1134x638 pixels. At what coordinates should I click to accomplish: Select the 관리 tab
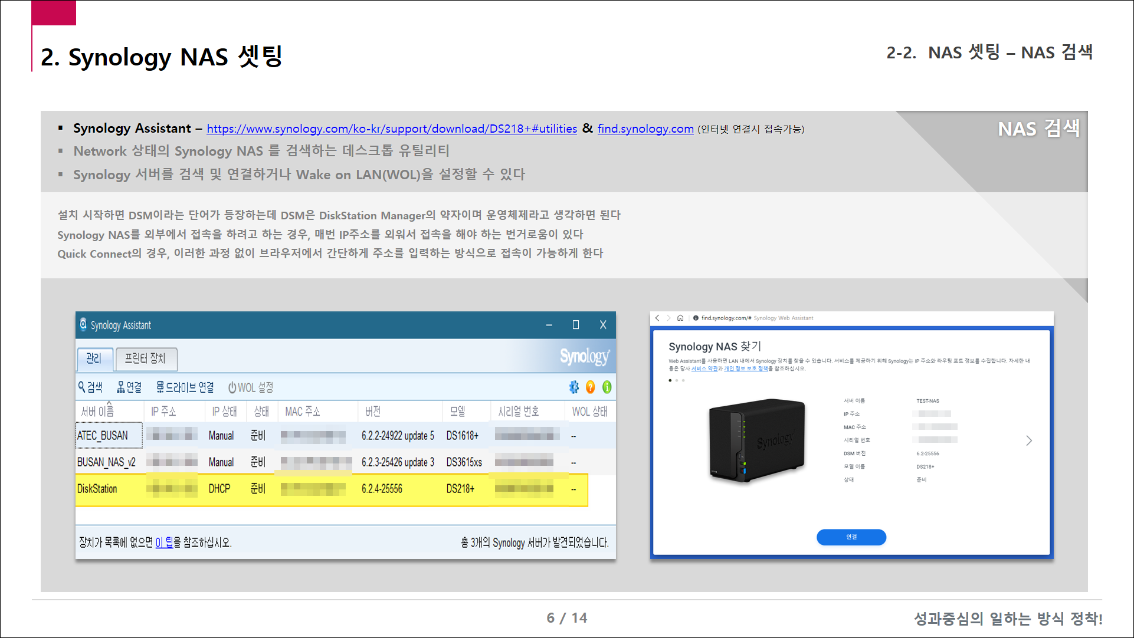(94, 359)
